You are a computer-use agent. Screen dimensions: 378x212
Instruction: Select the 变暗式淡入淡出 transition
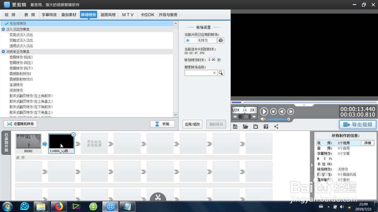(x=21, y=40)
